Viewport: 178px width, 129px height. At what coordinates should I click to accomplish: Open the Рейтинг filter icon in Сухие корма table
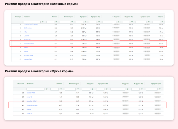[61, 89]
